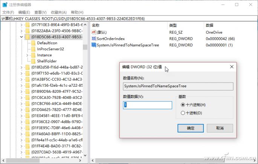Click folder icon of {01CBCF66-A9CA-4449 key

point(27,104)
